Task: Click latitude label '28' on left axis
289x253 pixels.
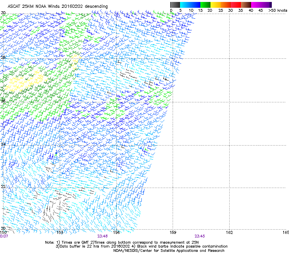Action: (3, 58)
